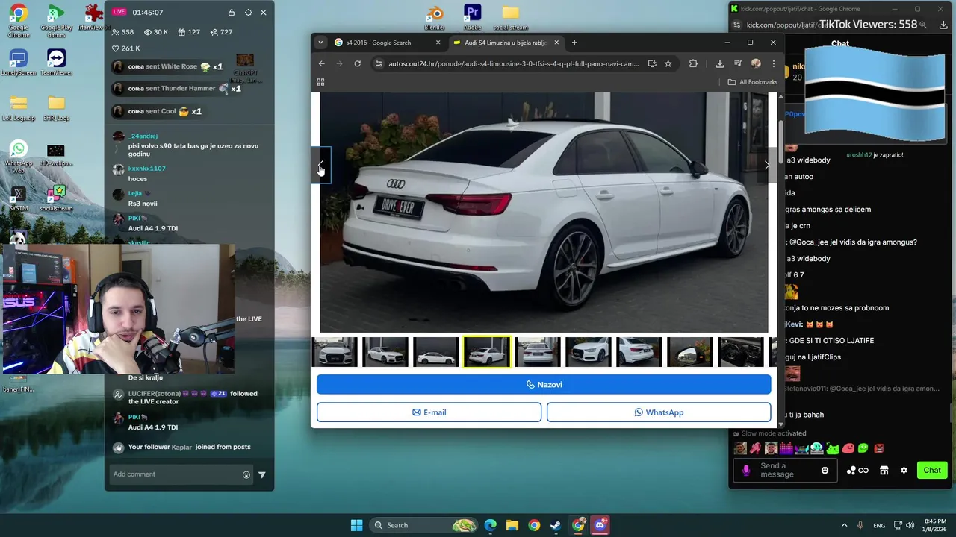Open the emoji picker in Kick chat input
The width and height of the screenshot is (956, 537).
point(825,471)
